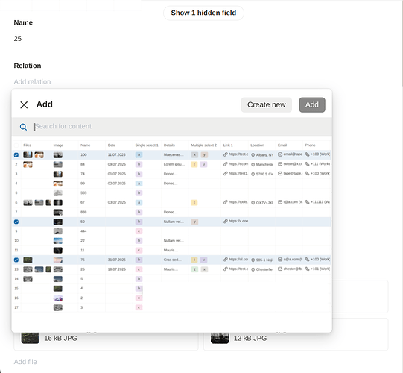Click the Add file link
Image resolution: width=403 pixels, height=373 pixels.
click(25, 362)
